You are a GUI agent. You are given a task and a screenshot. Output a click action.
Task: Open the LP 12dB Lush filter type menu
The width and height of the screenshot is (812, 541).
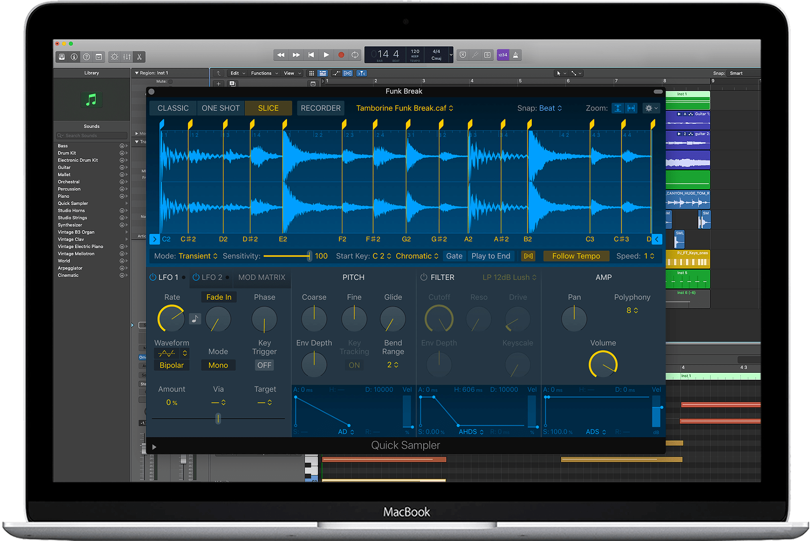click(509, 277)
